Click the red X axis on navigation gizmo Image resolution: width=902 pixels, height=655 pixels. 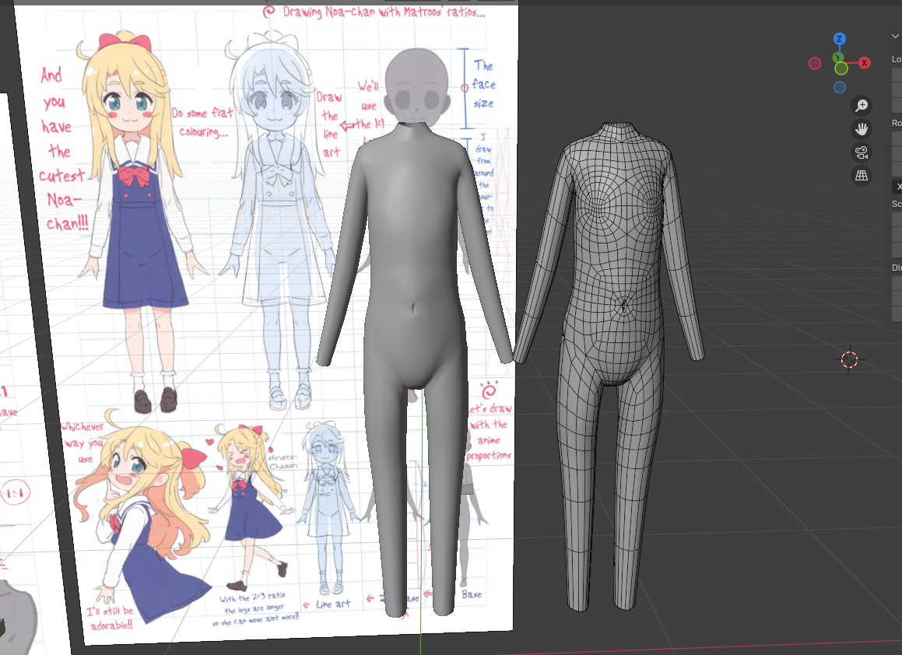point(864,63)
